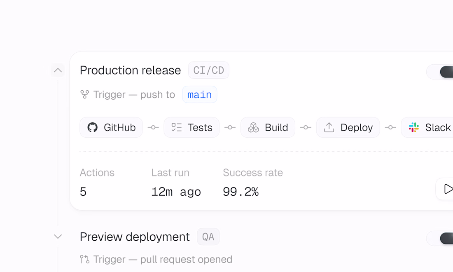The height and width of the screenshot is (272, 453).
Task: Click the 99.2% success rate value
Action: click(241, 192)
